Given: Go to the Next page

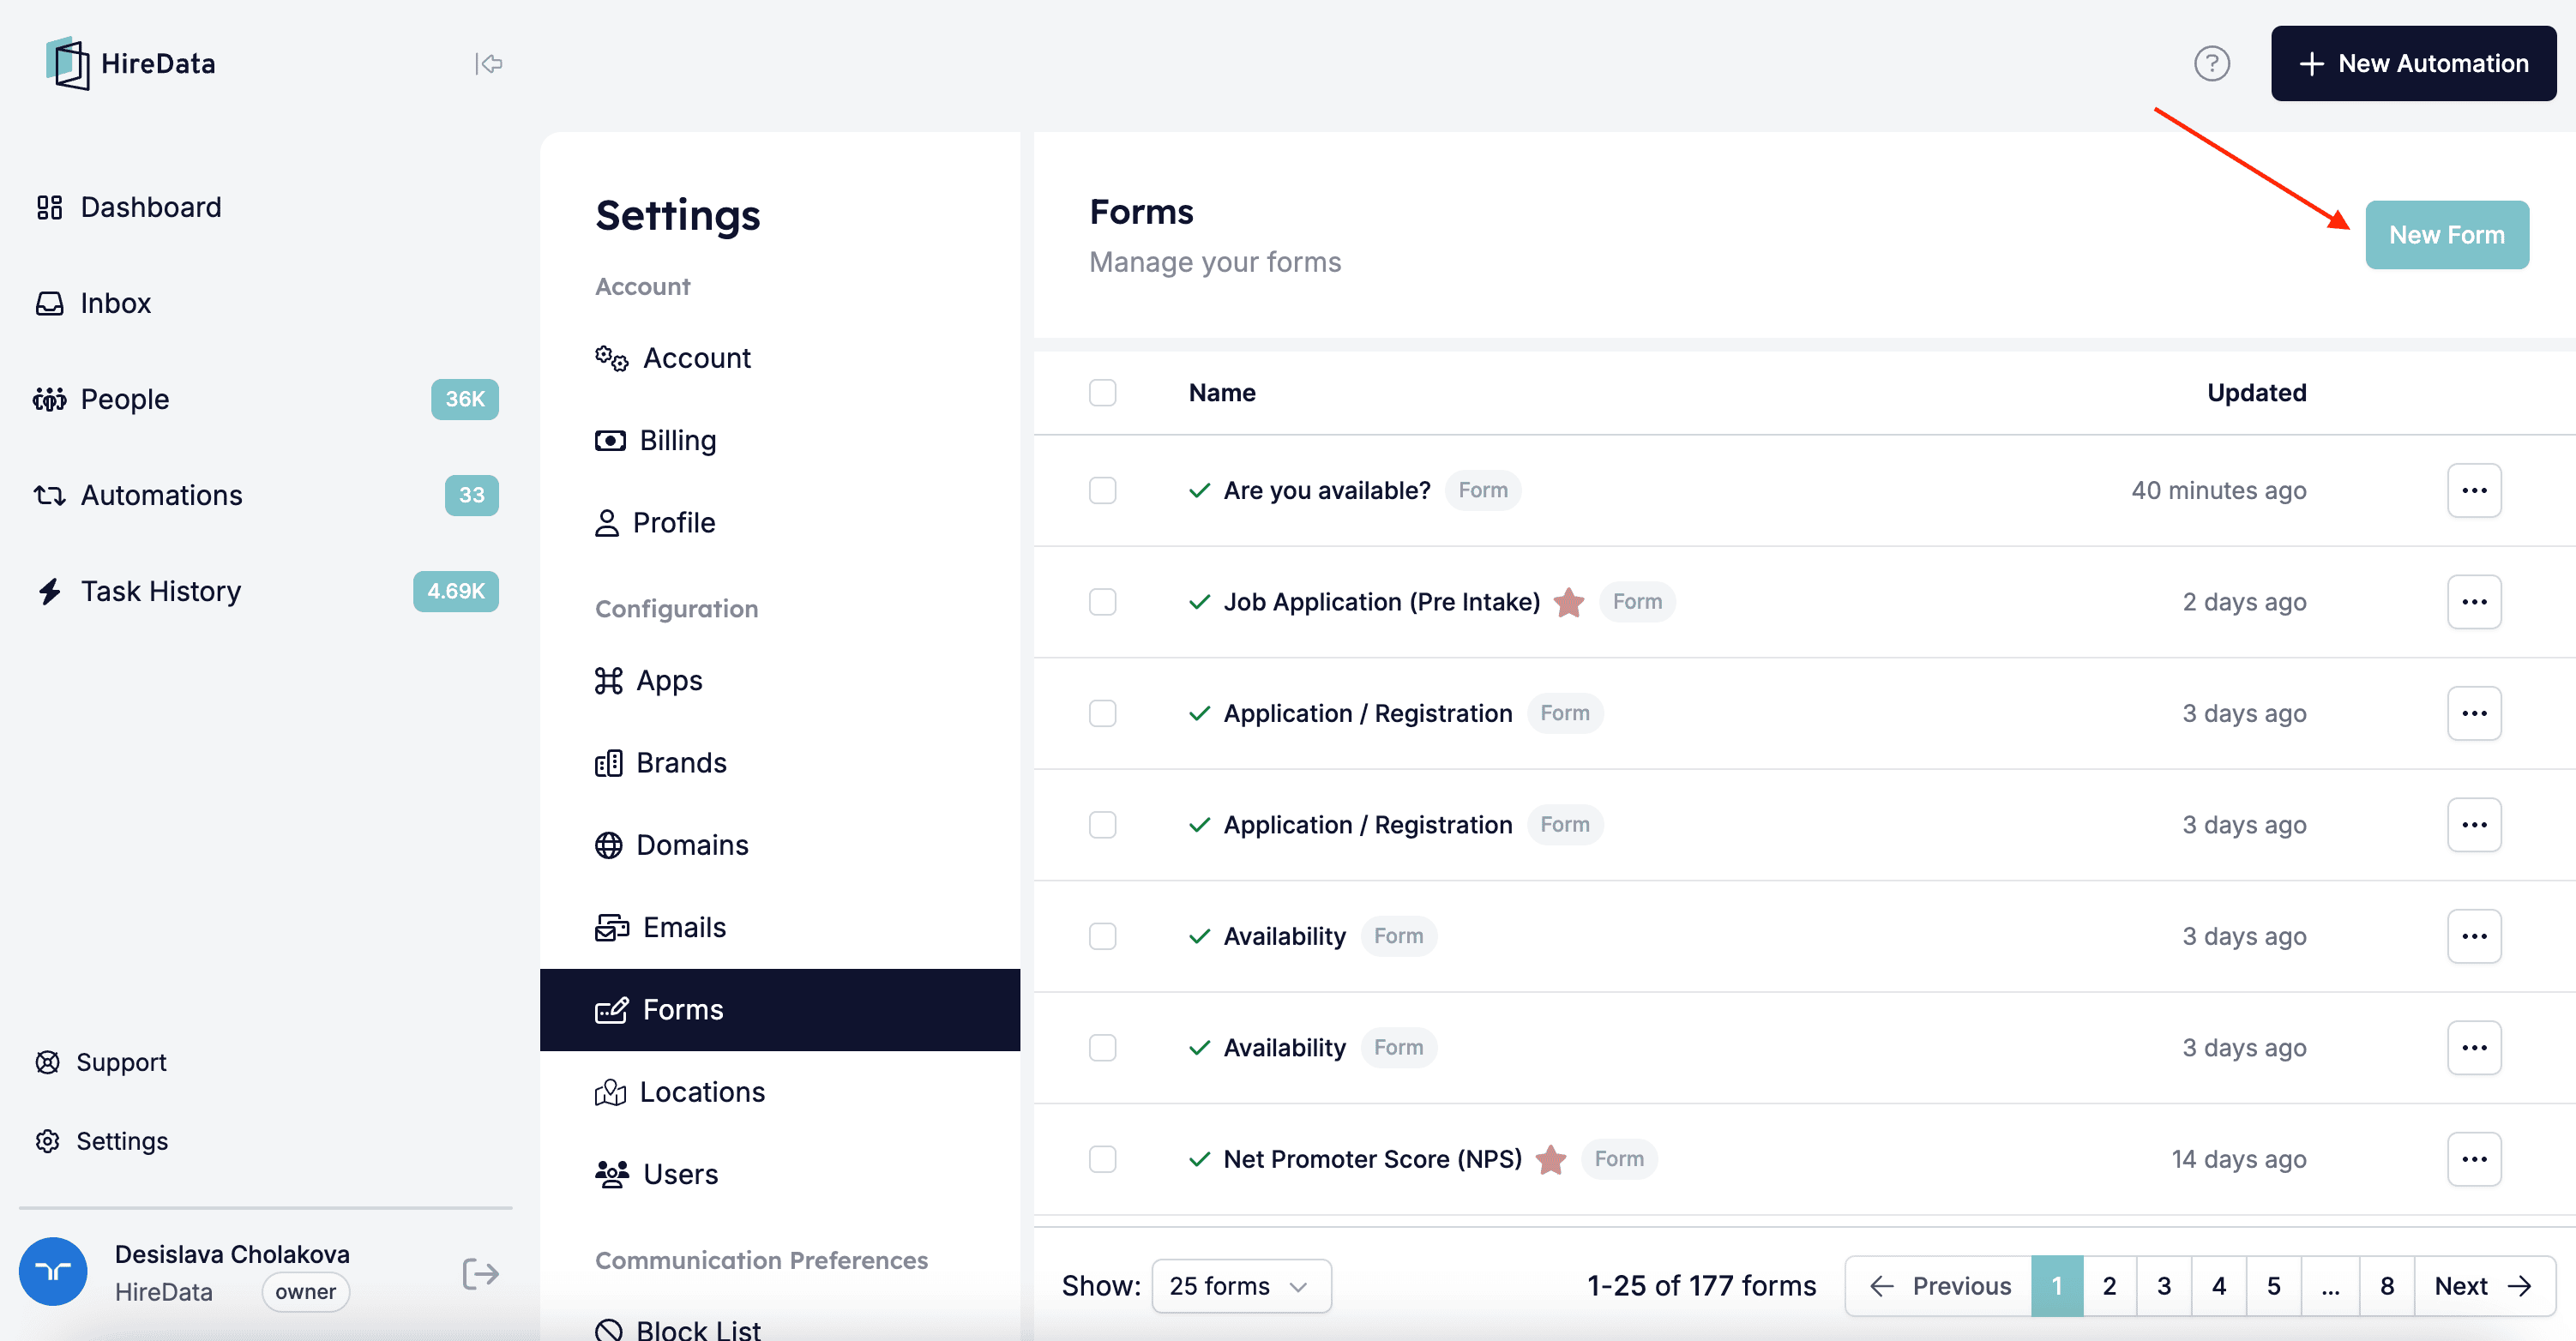Looking at the screenshot, I should click(x=2483, y=1286).
